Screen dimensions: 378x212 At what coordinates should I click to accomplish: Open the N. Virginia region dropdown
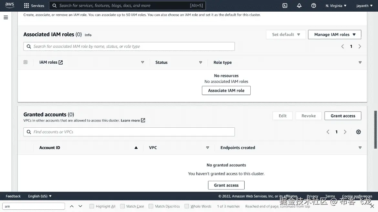tap(336, 5)
